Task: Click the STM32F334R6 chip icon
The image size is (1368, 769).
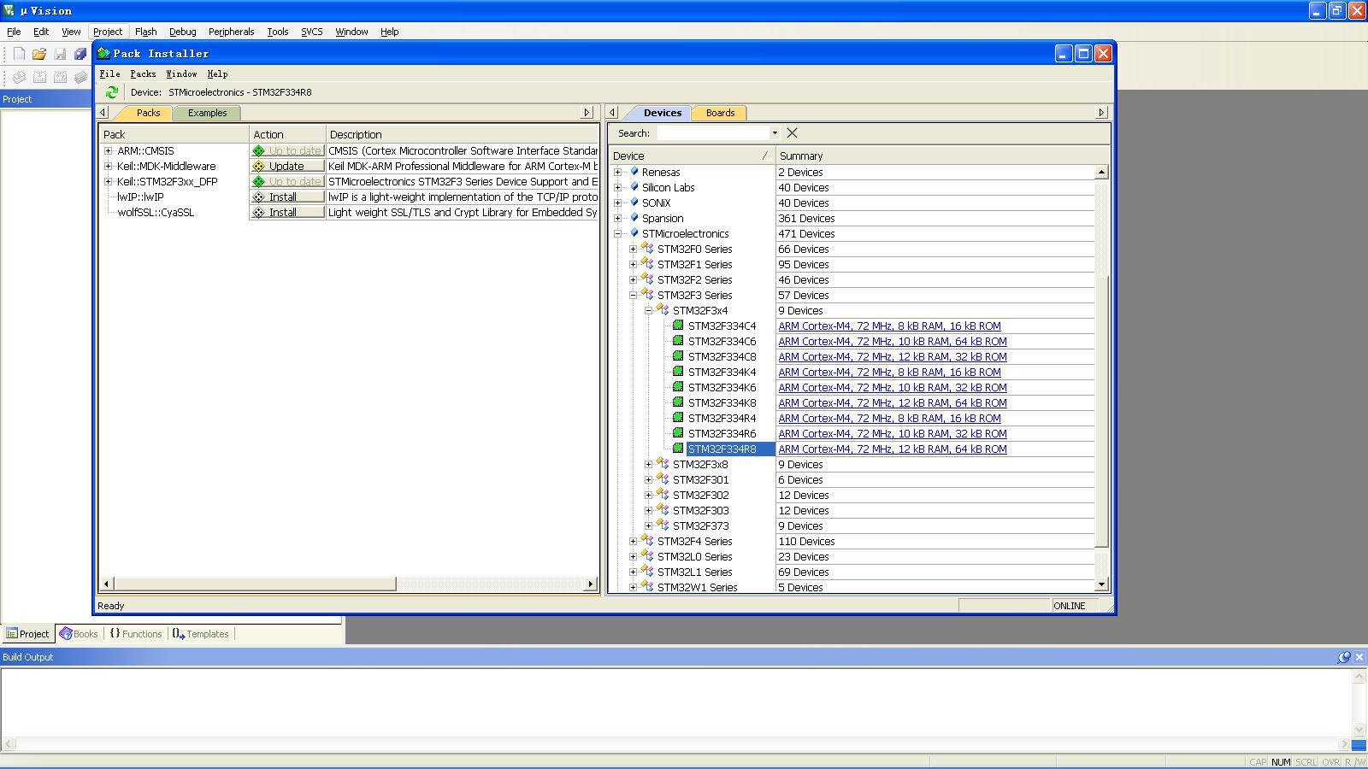Action: [678, 433]
